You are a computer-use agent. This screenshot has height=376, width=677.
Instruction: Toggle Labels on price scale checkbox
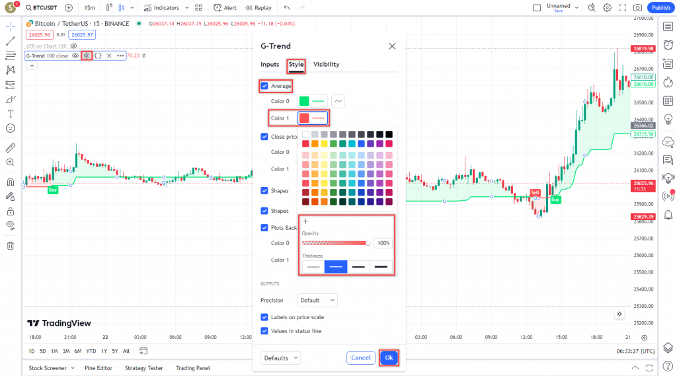(x=264, y=317)
